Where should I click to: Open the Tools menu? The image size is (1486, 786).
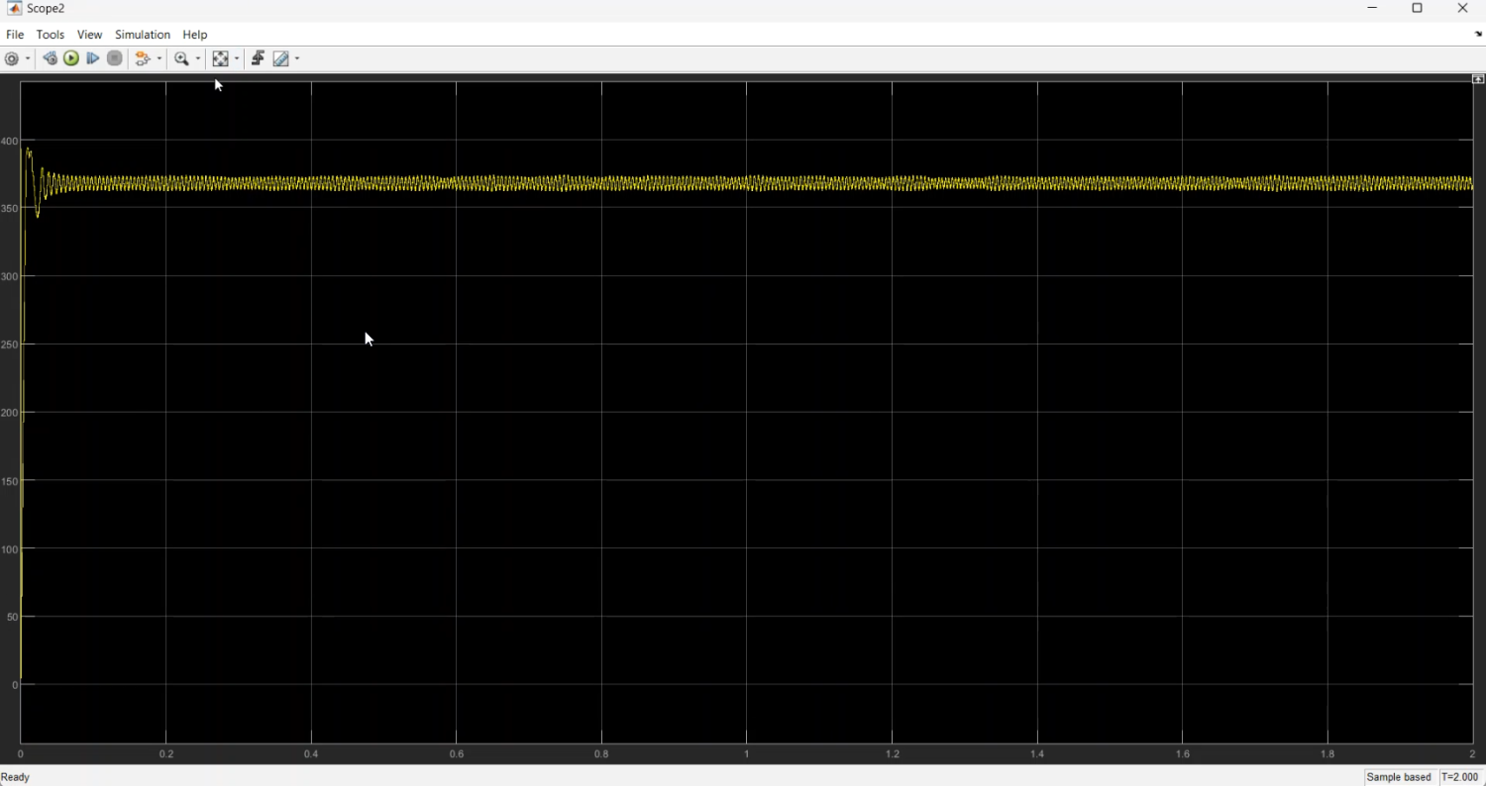pyautogui.click(x=50, y=35)
